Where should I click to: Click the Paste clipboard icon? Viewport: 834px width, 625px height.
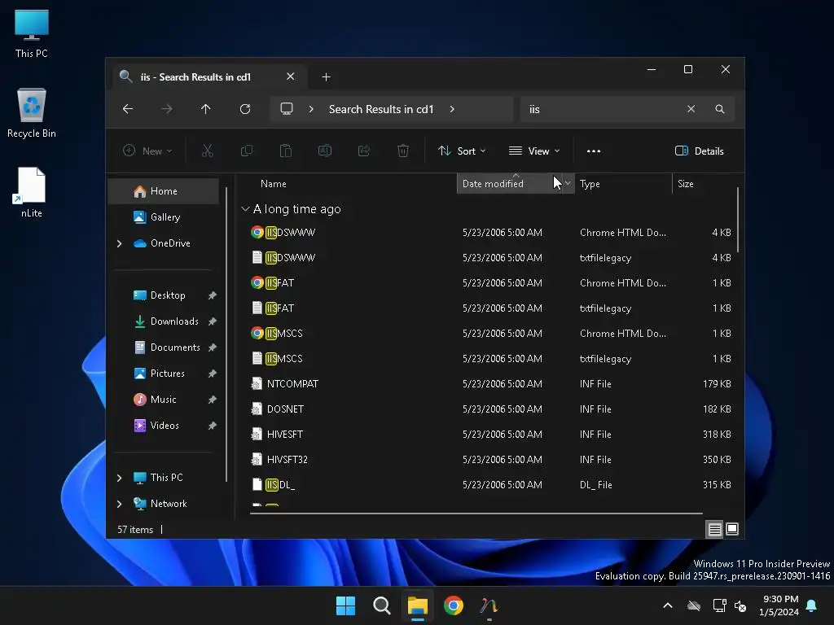pyautogui.click(x=286, y=151)
